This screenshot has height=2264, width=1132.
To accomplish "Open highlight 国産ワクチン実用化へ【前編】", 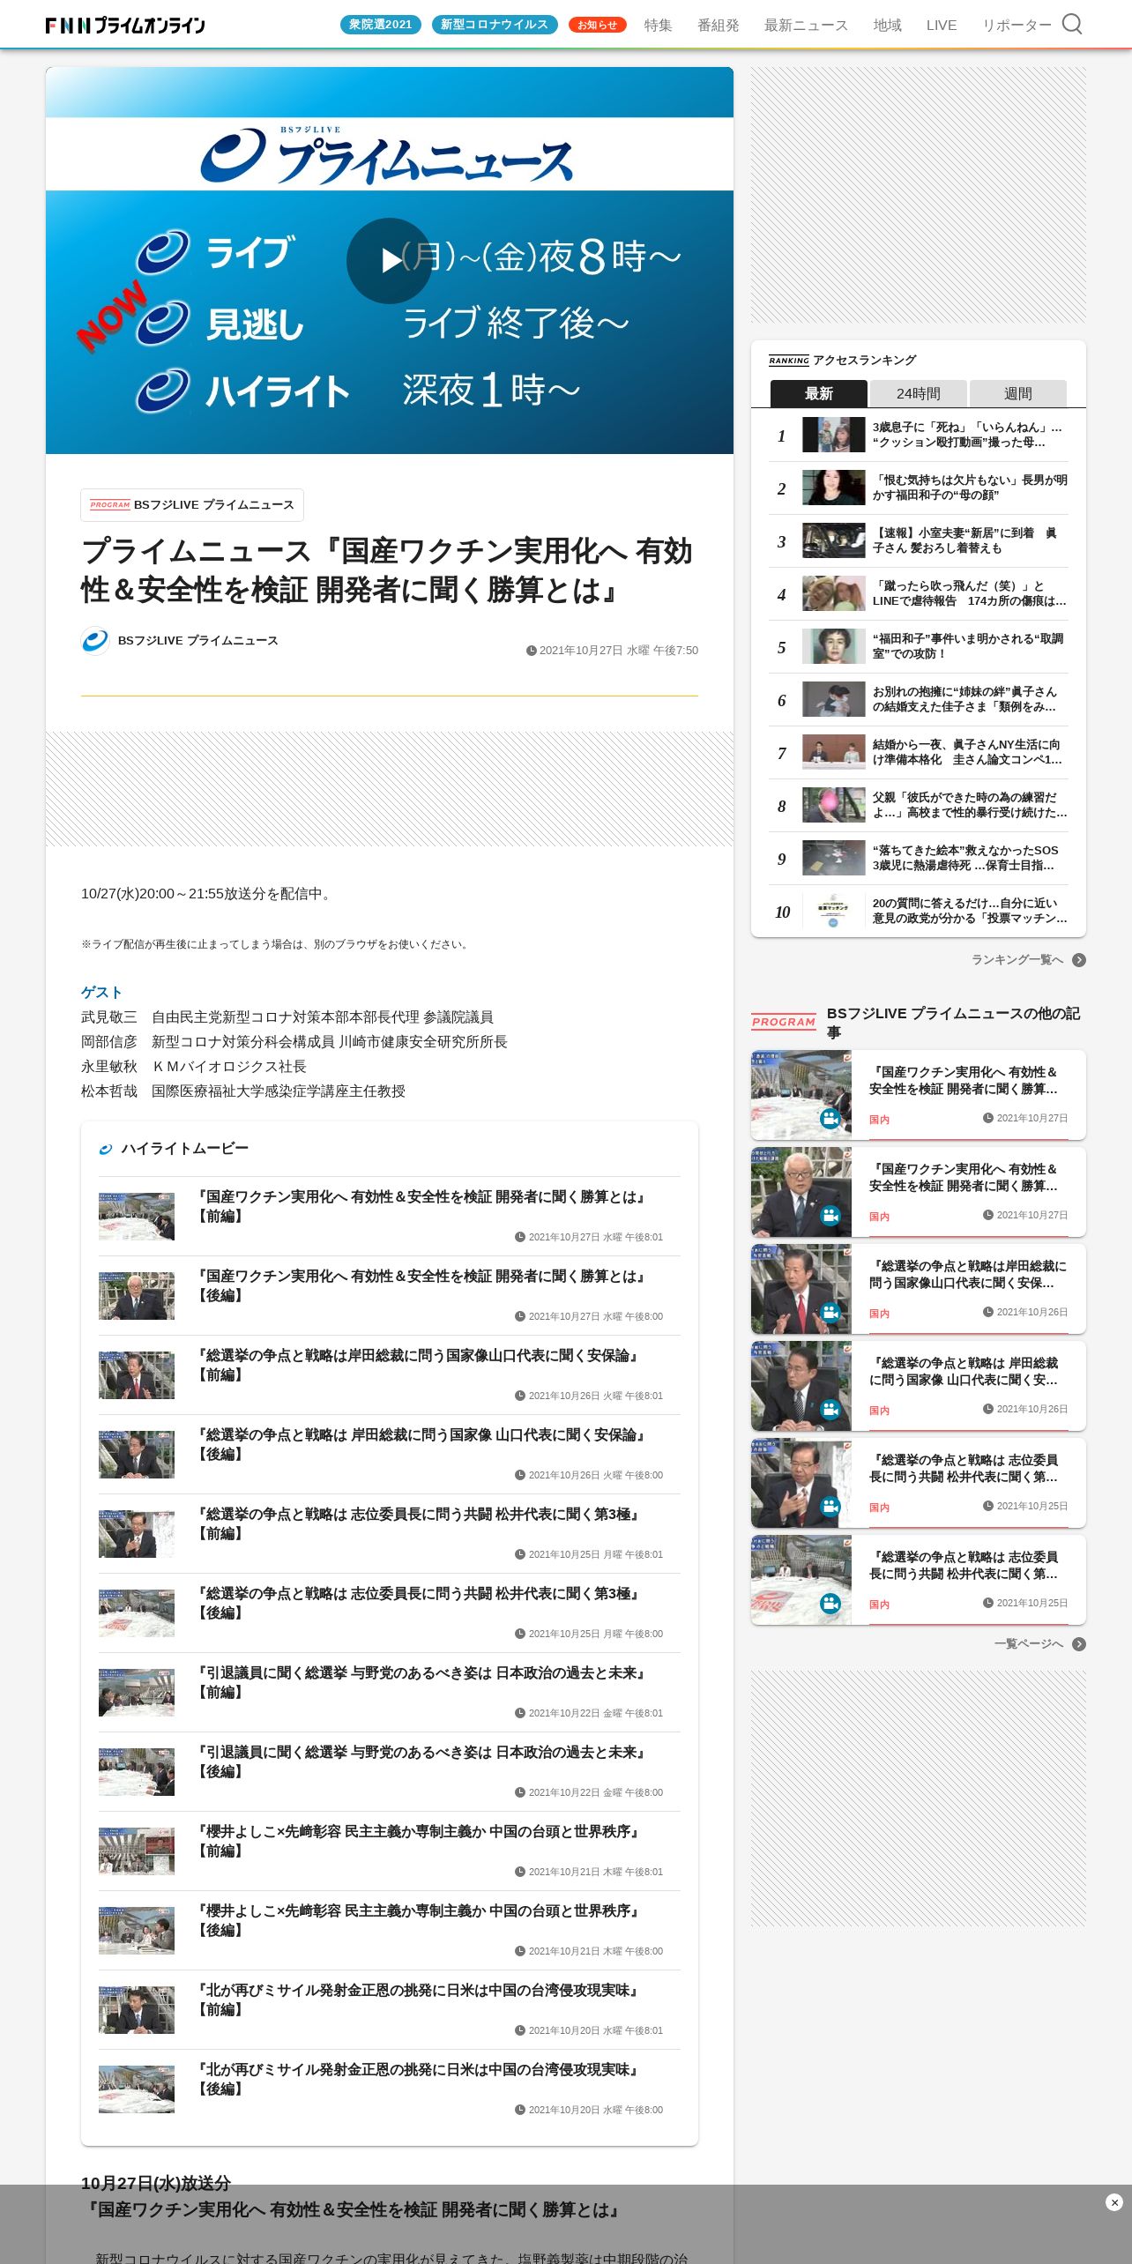I will pyautogui.click(x=389, y=1217).
